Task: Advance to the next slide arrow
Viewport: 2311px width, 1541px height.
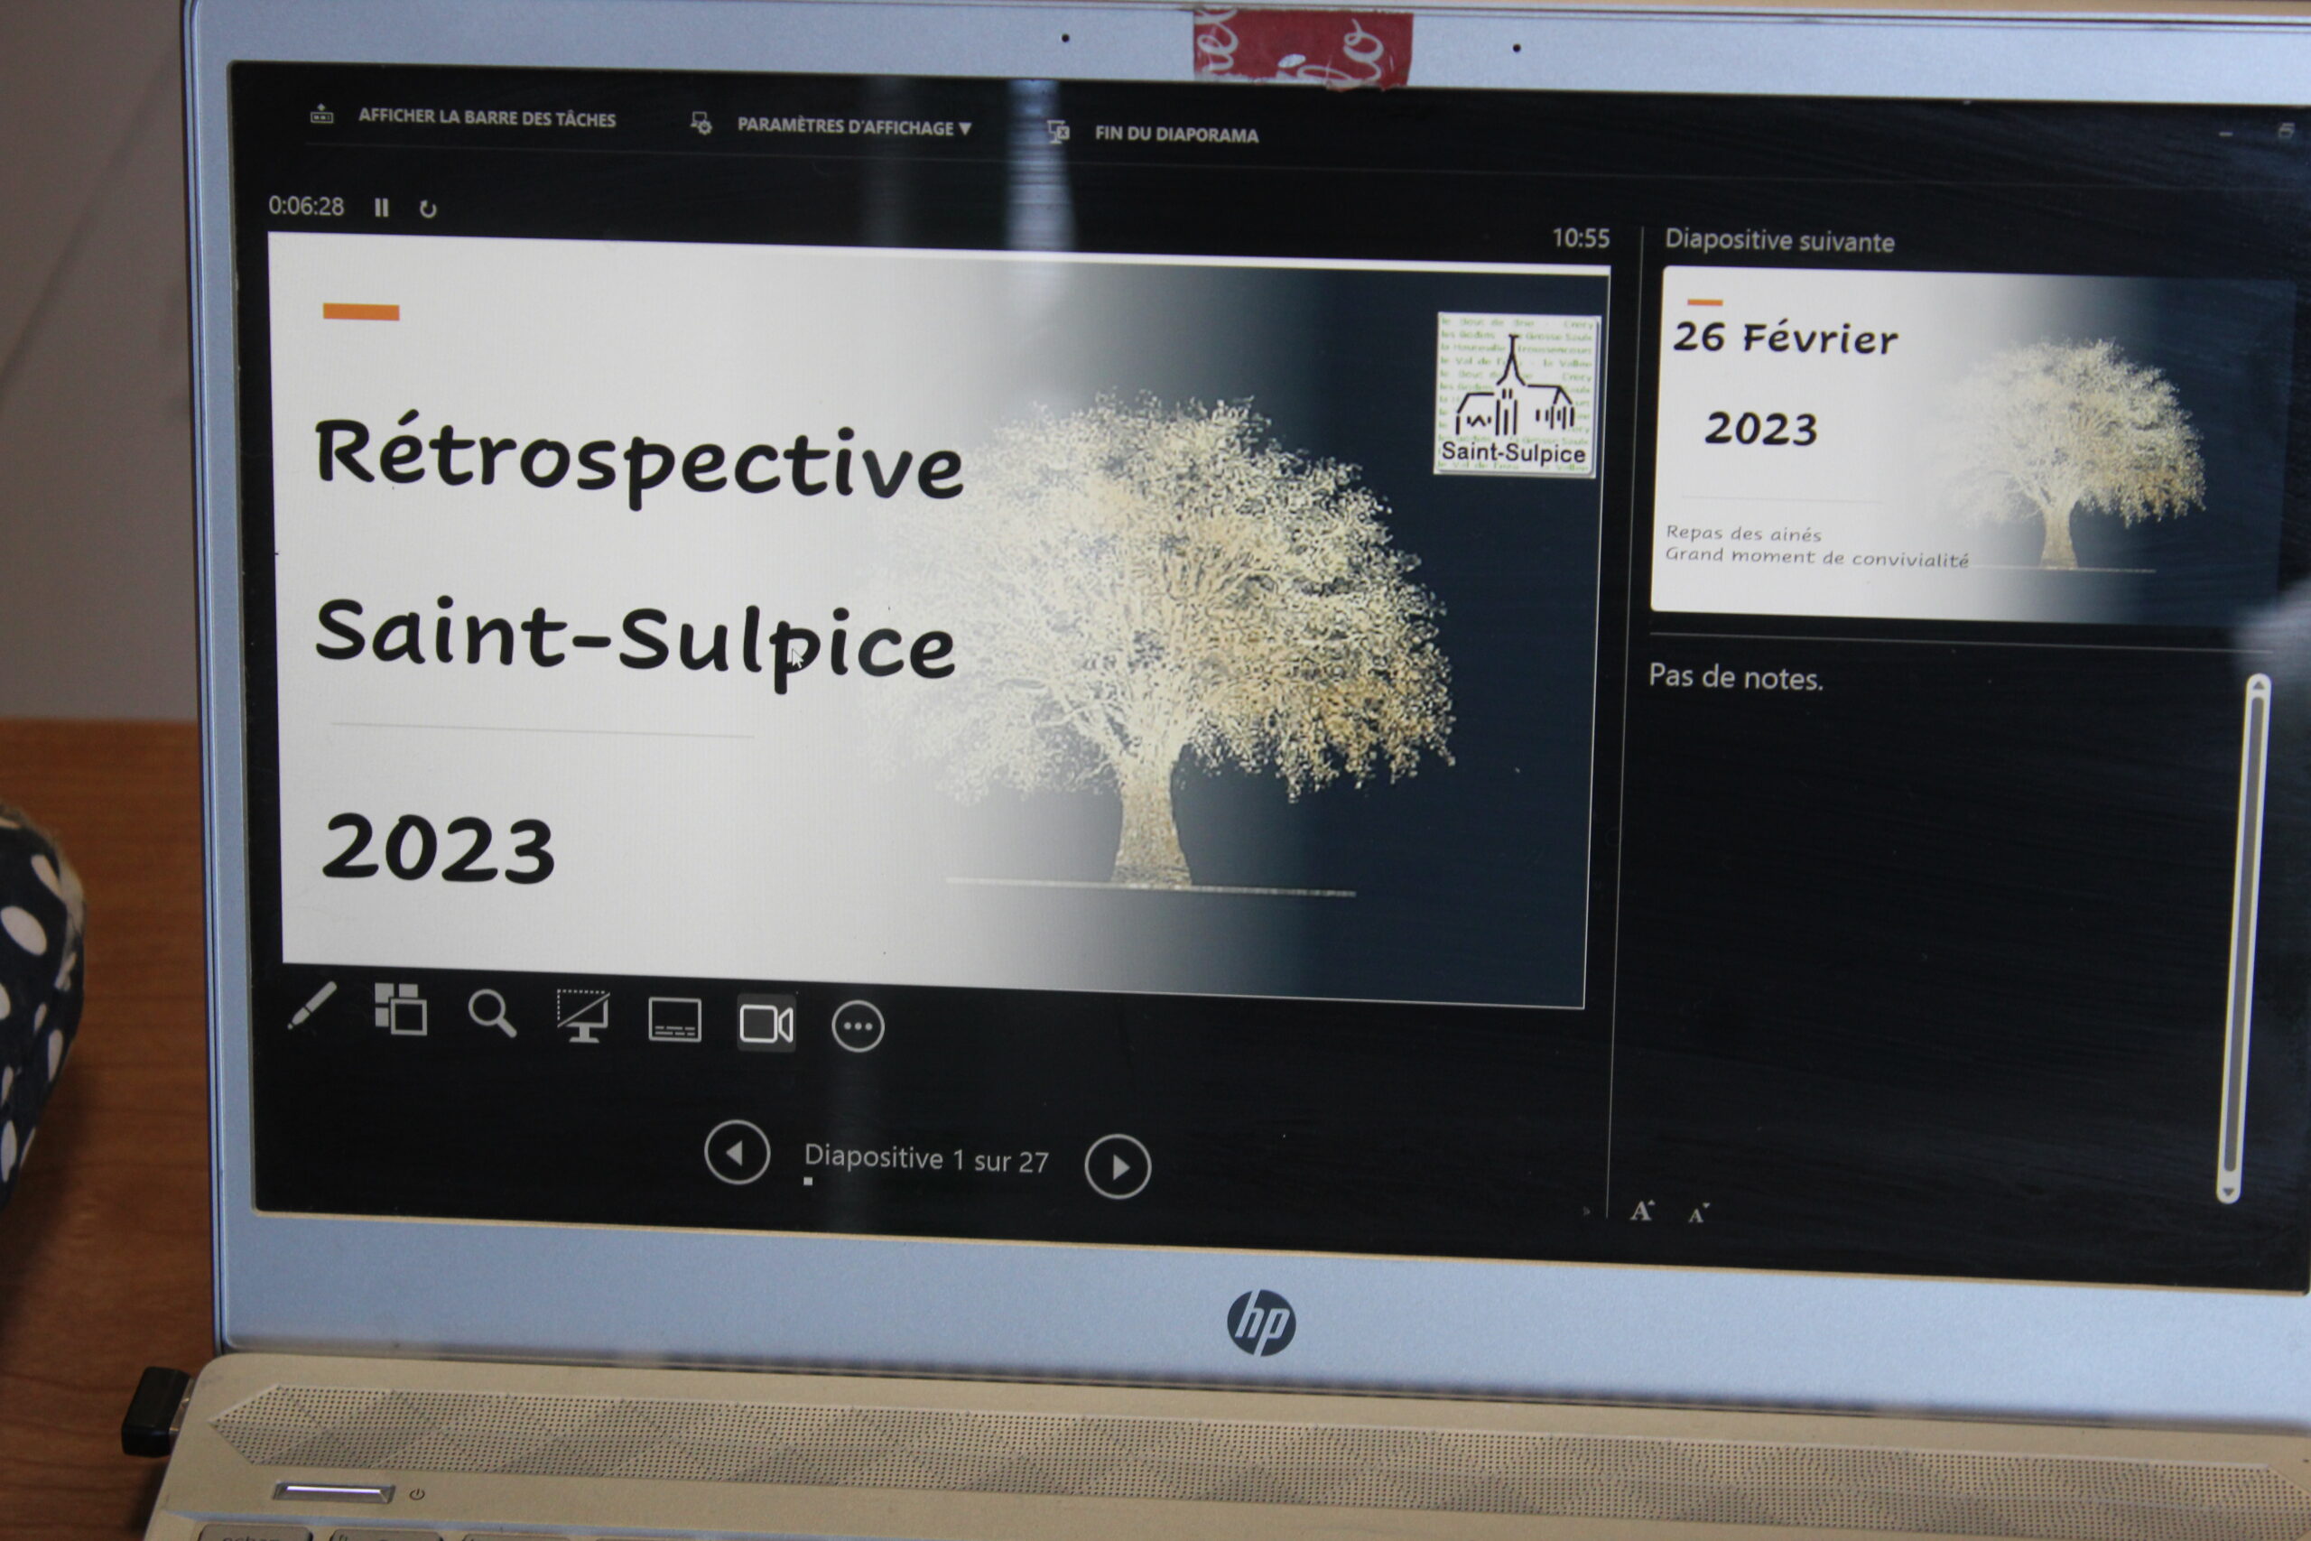Action: pos(1118,1166)
